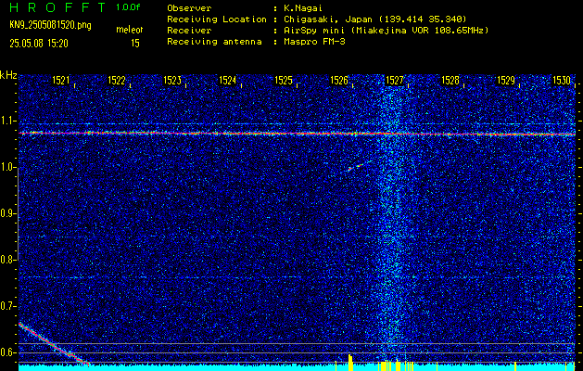Screen dimensions: 583x371
Task: Click the meteor count label
Action: 130,30
